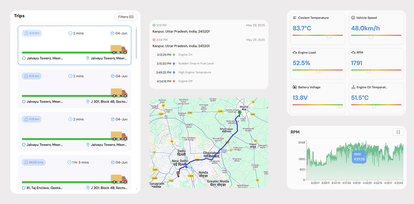Click the red destination pin on map
Viewport: 414px width, 204px height.
tap(178, 173)
